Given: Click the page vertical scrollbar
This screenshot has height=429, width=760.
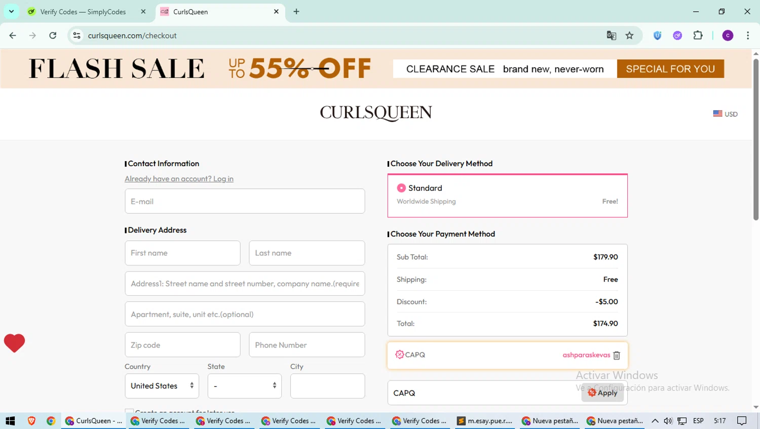Looking at the screenshot, I should click(x=756, y=139).
